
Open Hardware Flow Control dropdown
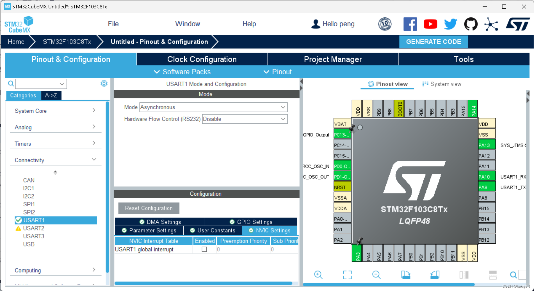[245, 119]
